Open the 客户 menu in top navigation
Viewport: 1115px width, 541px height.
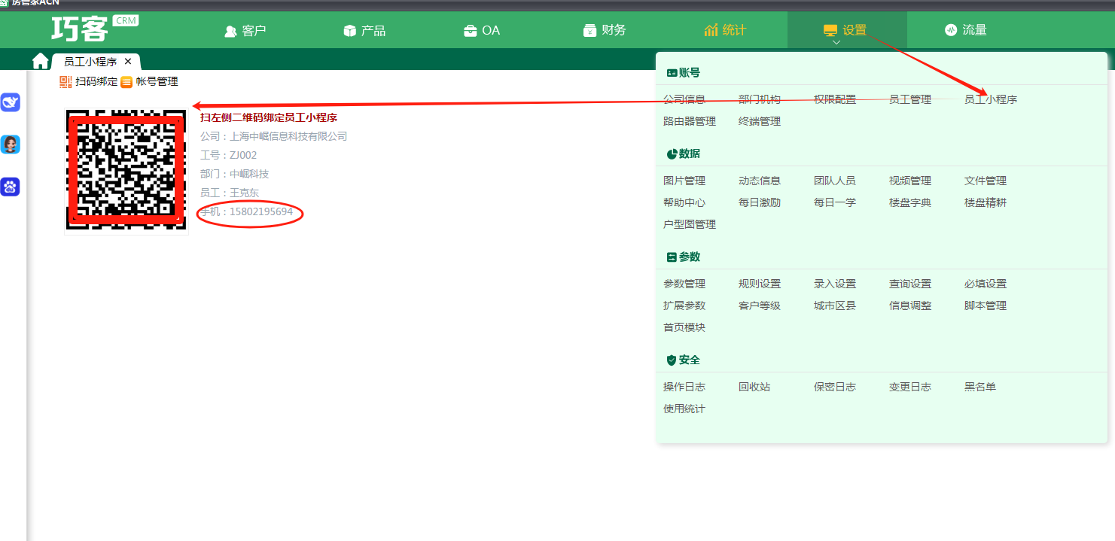[245, 31]
